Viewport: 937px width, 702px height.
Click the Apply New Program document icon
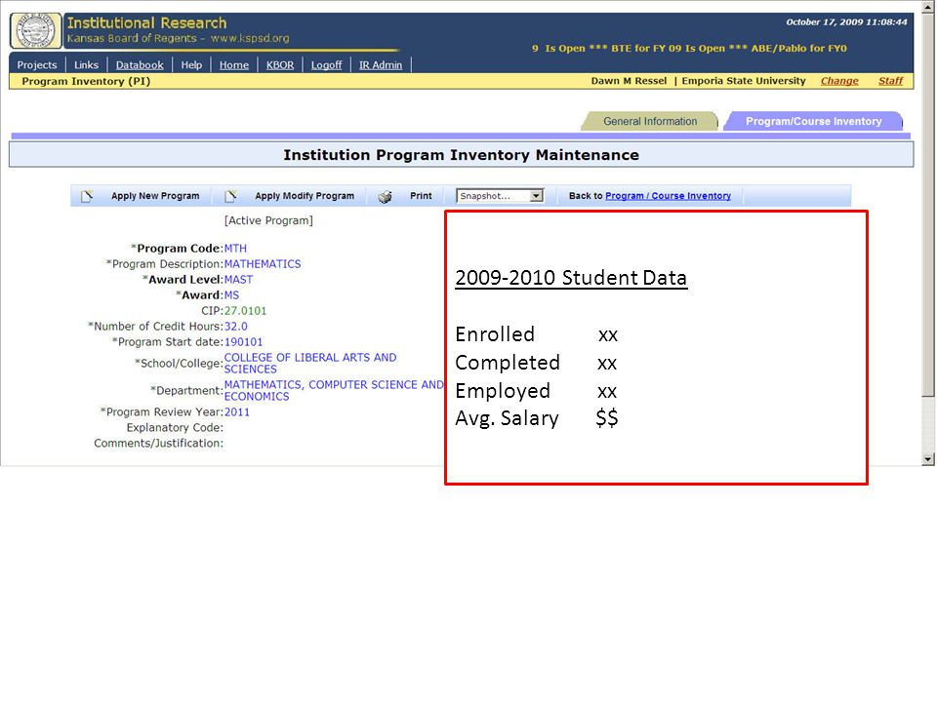point(87,196)
